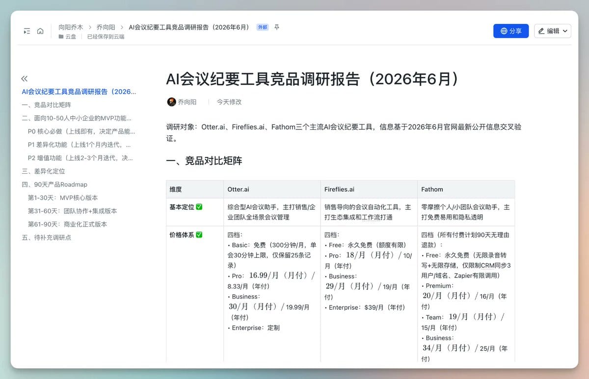Click the Fathom Free：永久免费 pricing line
This screenshot has width=589, height=379.
tap(466, 265)
